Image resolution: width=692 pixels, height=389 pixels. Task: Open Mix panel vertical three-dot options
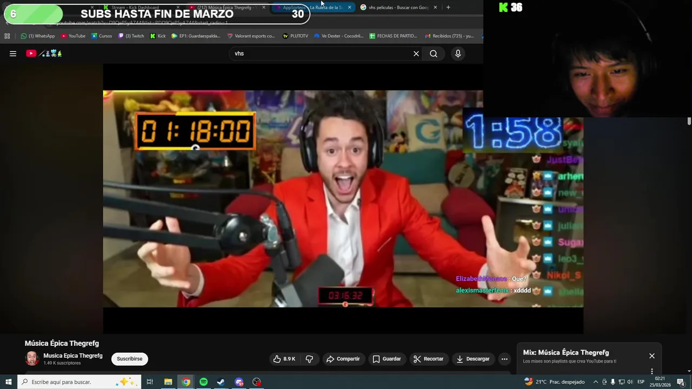pos(652,371)
